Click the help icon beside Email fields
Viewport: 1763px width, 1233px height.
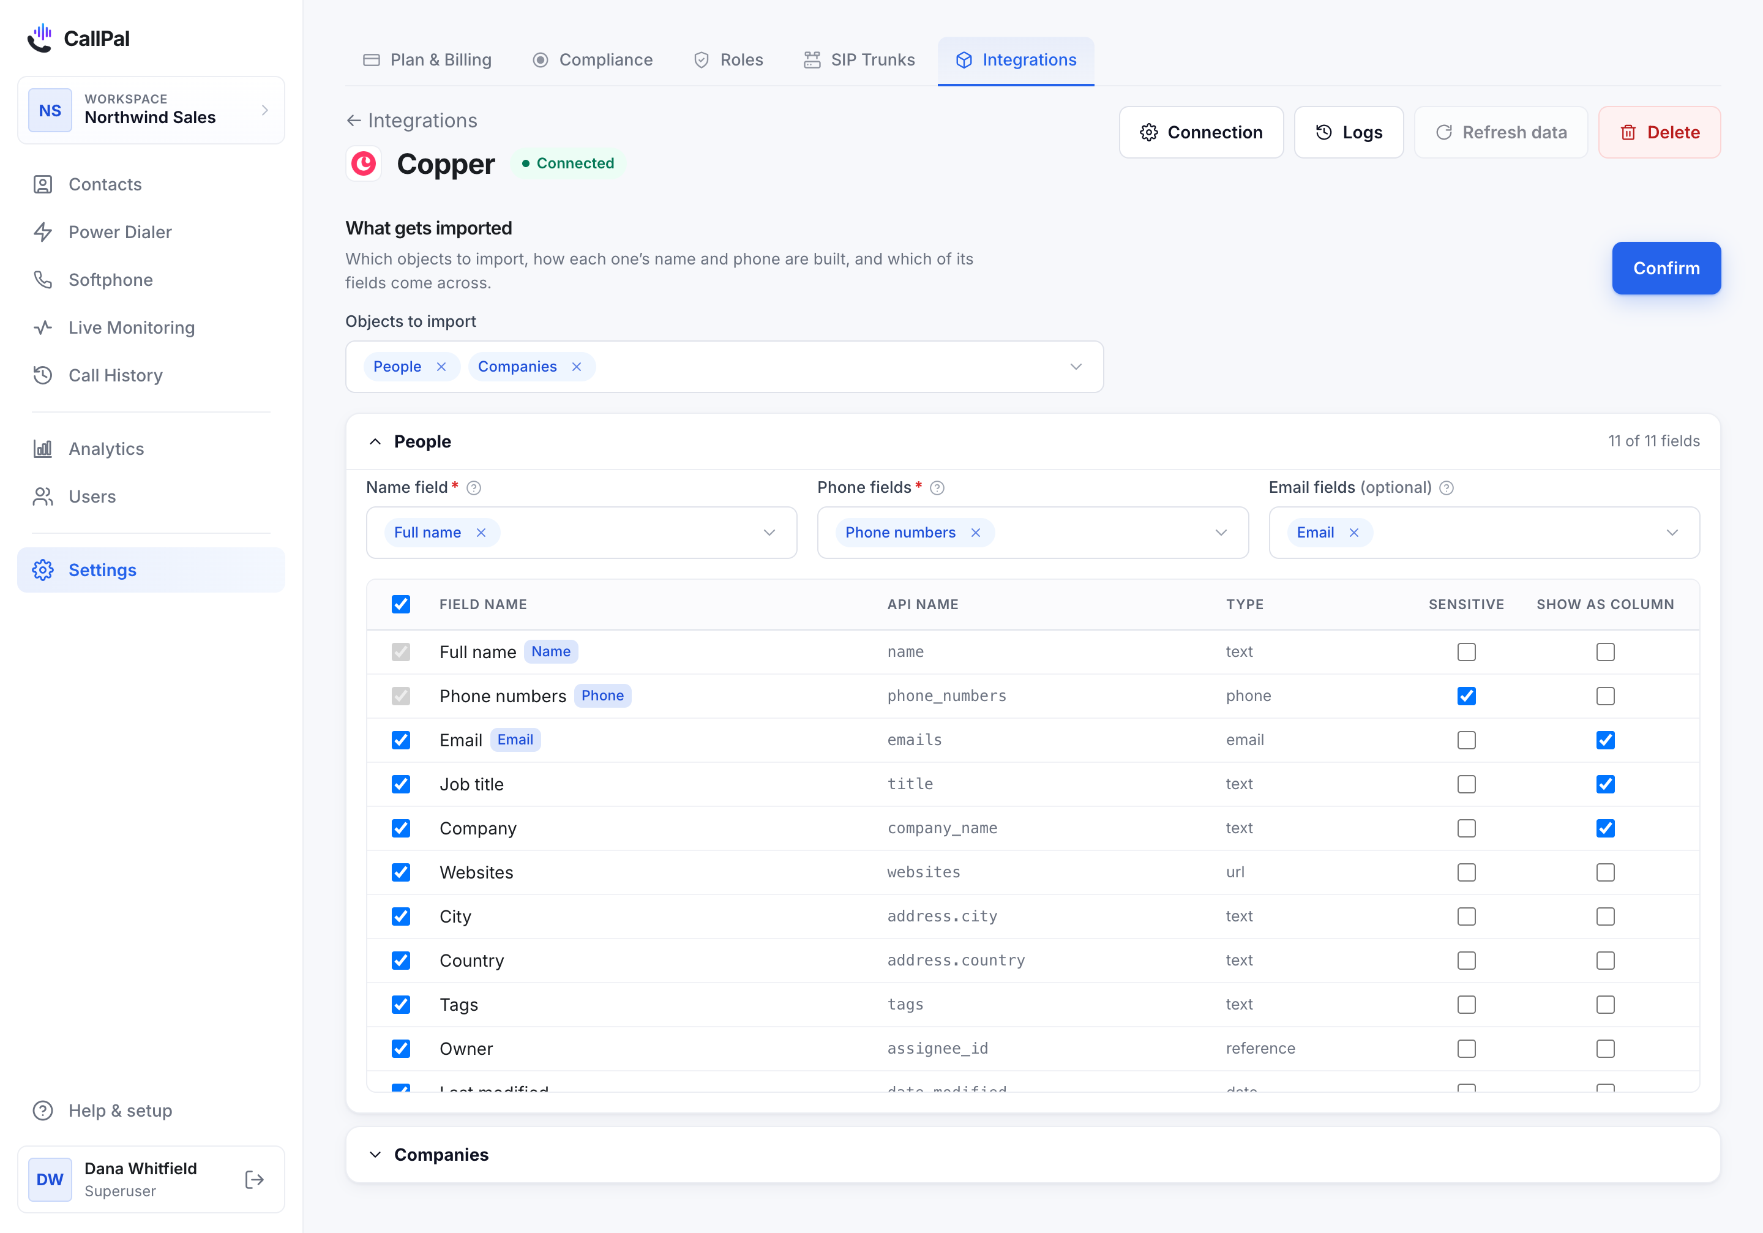coord(1447,487)
